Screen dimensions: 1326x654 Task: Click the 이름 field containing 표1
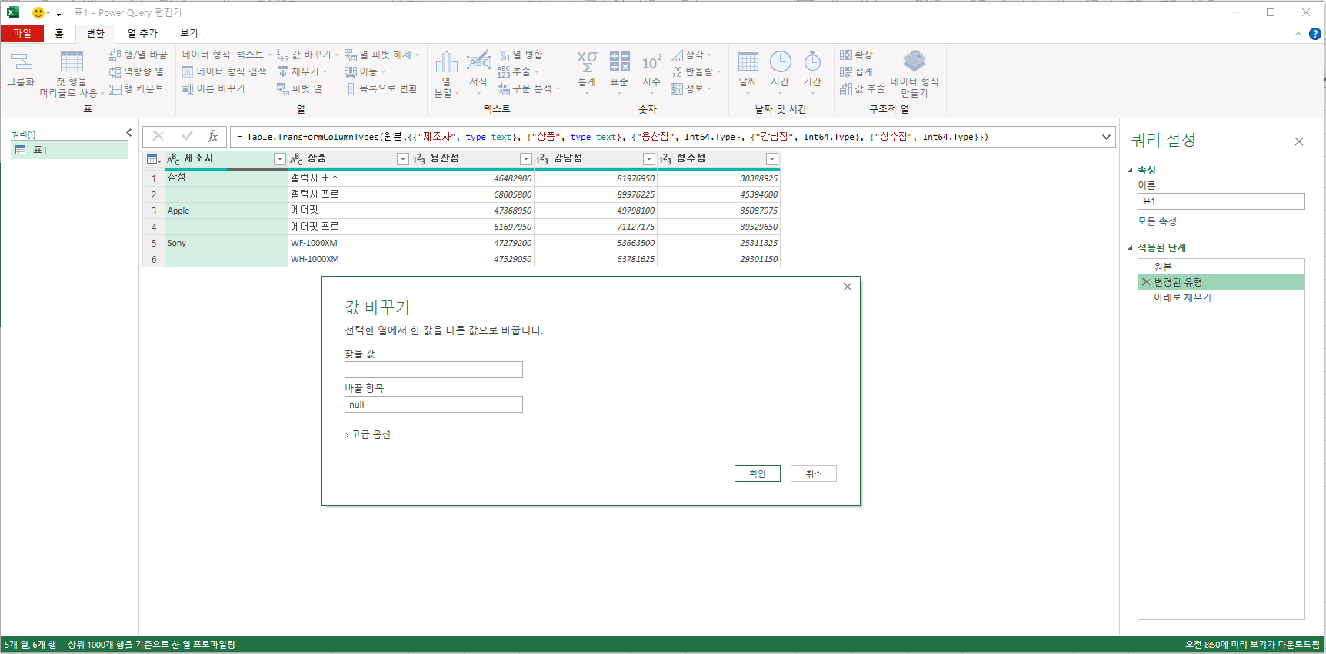click(x=1221, y=201)
